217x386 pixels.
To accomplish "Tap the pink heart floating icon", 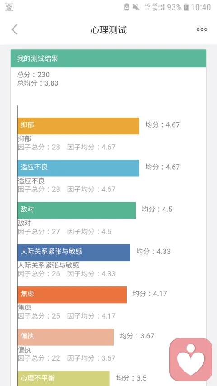I will click(191, 359).
